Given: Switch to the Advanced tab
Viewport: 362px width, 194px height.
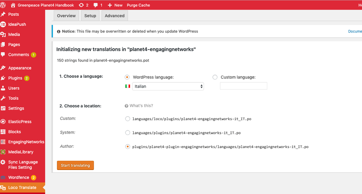Looking at the screenshot, I should pyautogui.click(x=115, y=16).
